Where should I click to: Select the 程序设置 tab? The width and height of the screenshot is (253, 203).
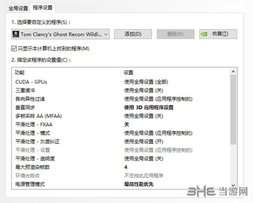pyautogui.click(x=43, y=8)
